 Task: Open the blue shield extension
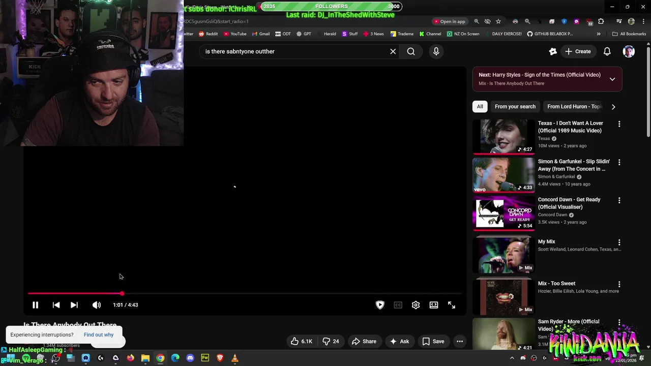[564, 21]
